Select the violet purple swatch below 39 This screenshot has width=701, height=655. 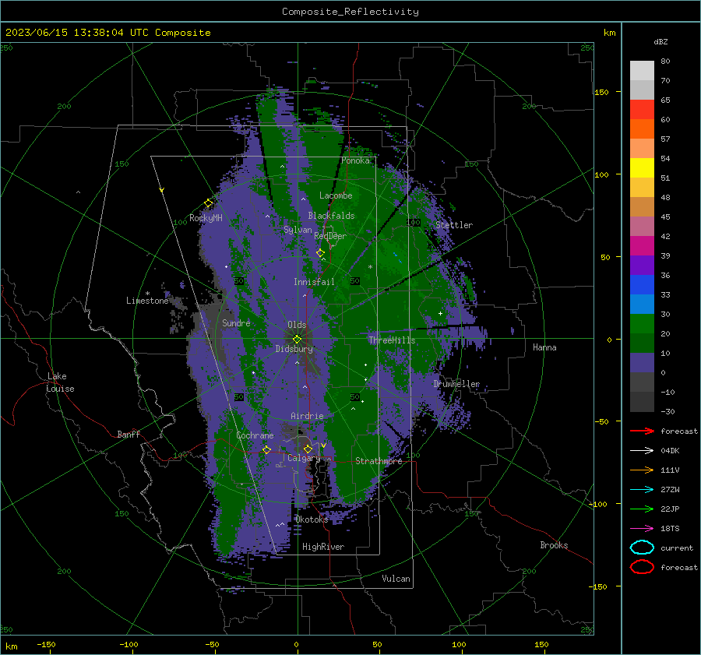click(x=642, y=265)
